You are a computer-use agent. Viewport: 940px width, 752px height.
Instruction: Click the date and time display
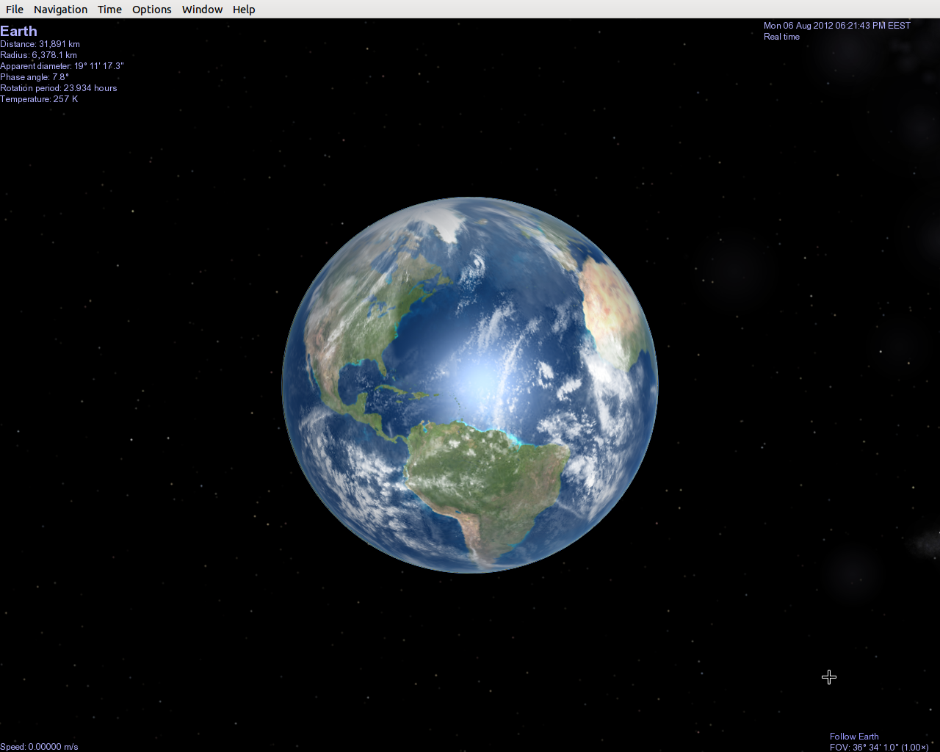point(837,25)
